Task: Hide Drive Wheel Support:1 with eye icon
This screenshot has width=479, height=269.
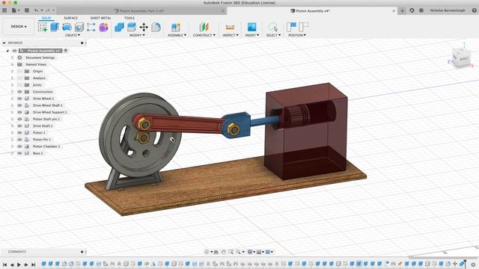Action: point(19,112)
